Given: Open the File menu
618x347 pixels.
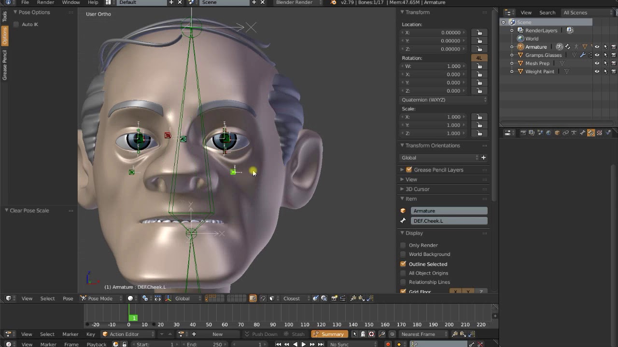Looking at the screenshot, I should tap(25, 2).
